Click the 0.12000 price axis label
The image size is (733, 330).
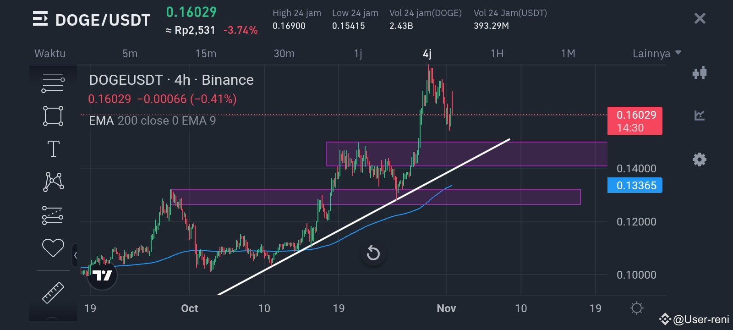click(636, 222)
